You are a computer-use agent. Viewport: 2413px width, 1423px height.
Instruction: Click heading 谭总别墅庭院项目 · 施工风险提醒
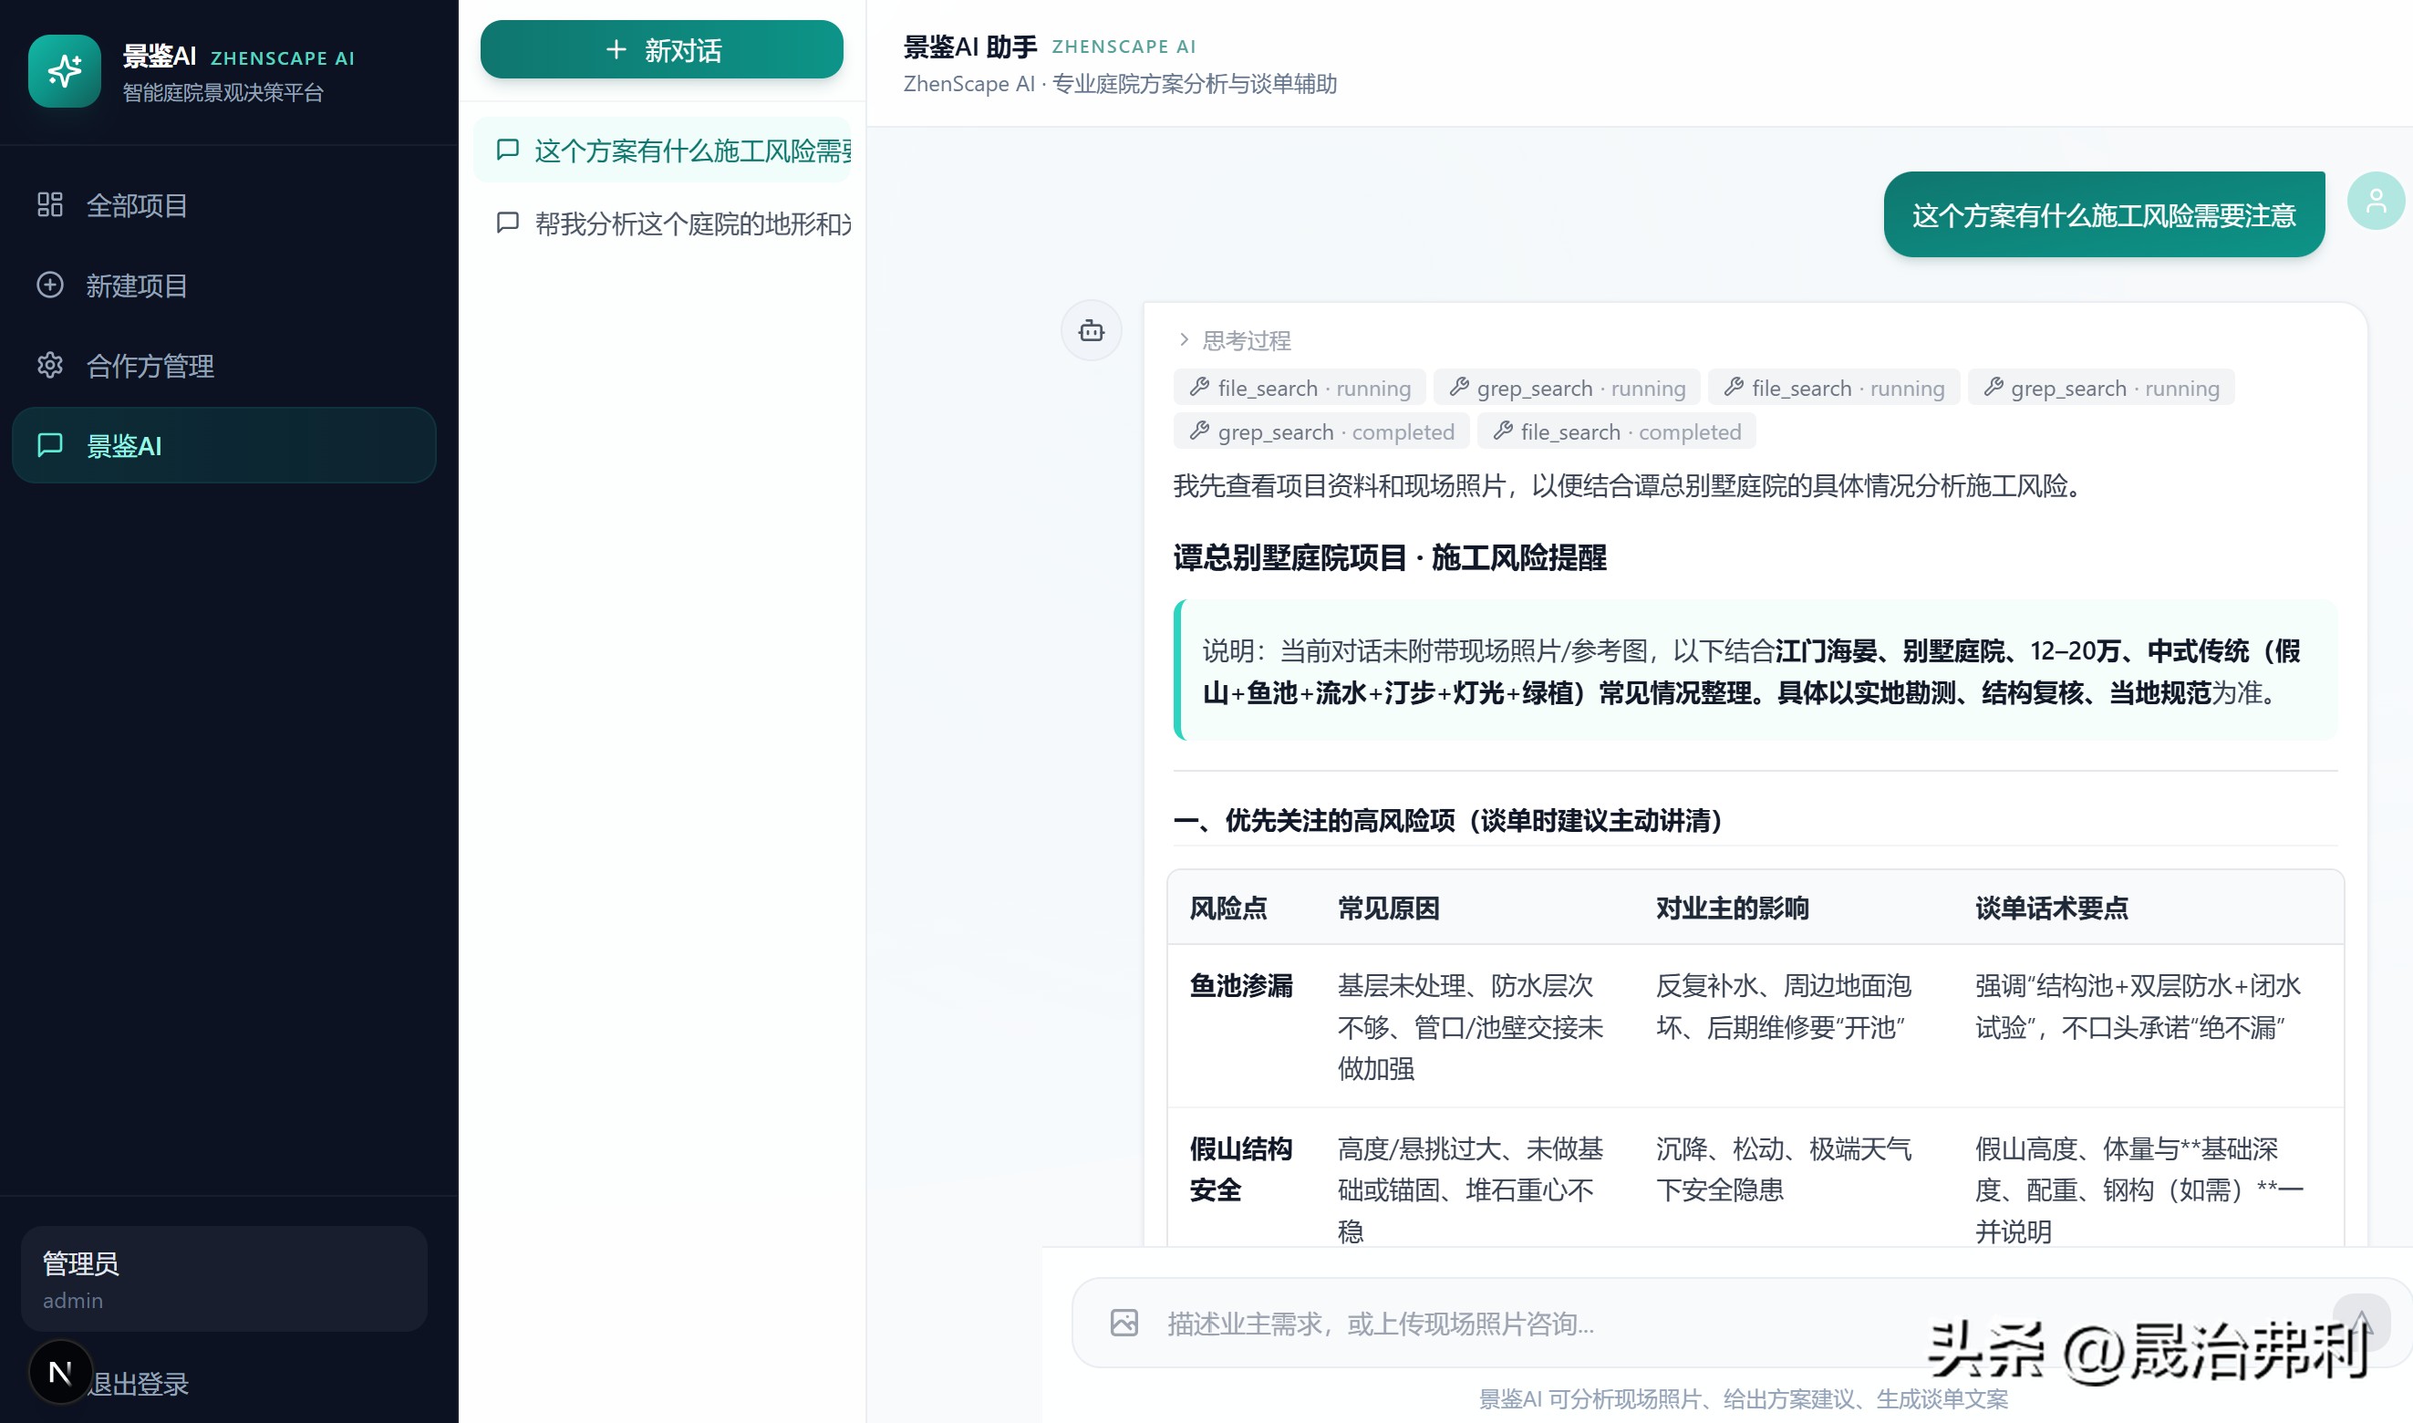(x=1389, y=557)
